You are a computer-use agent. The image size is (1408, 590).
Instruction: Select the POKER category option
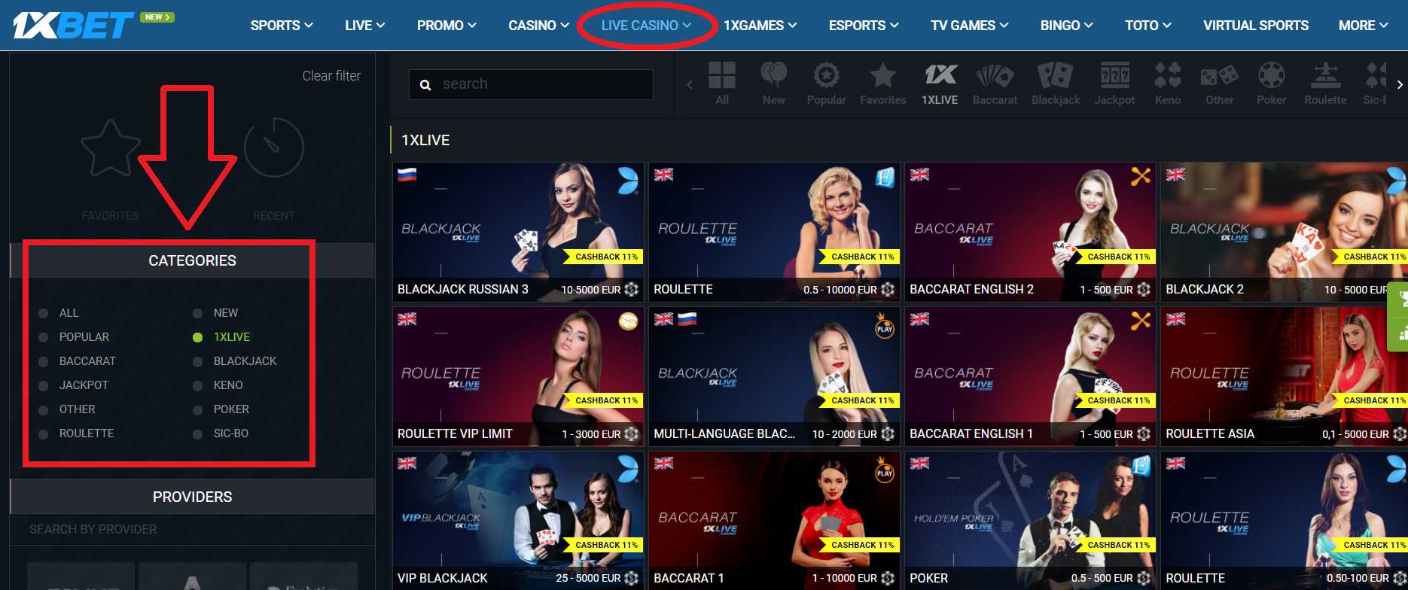[x=230, y=409]
